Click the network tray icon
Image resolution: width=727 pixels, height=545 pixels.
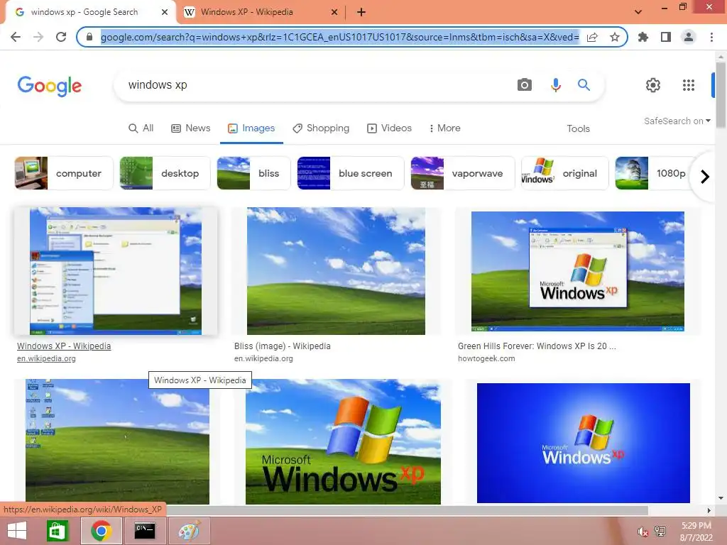(x=660, y=532)
